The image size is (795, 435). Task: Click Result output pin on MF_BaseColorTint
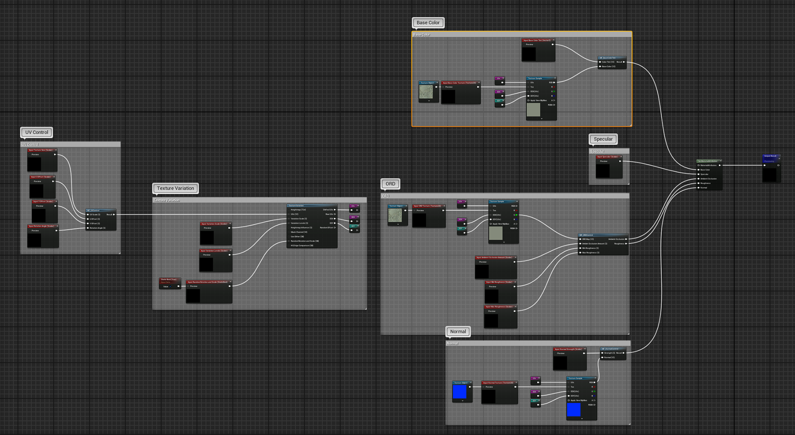pos(624,62)
